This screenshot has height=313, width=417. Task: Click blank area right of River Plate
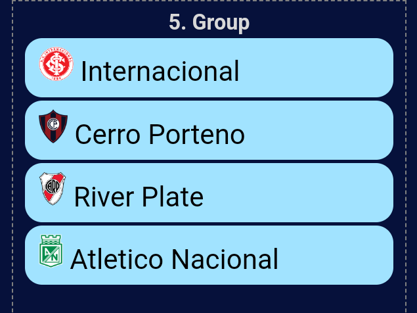(298, 193)
